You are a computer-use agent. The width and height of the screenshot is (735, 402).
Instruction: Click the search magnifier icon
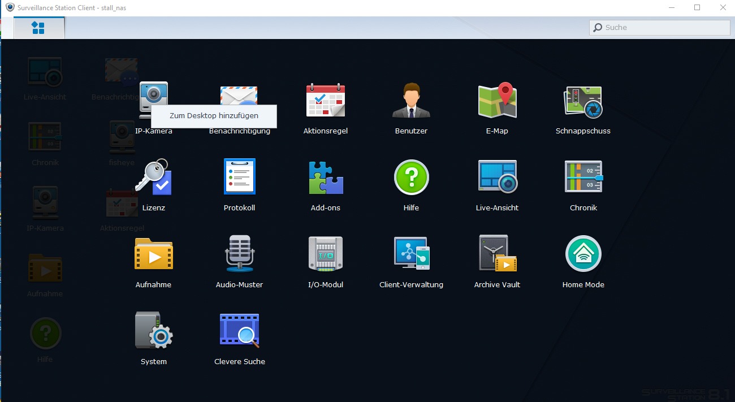click(598, 27)
